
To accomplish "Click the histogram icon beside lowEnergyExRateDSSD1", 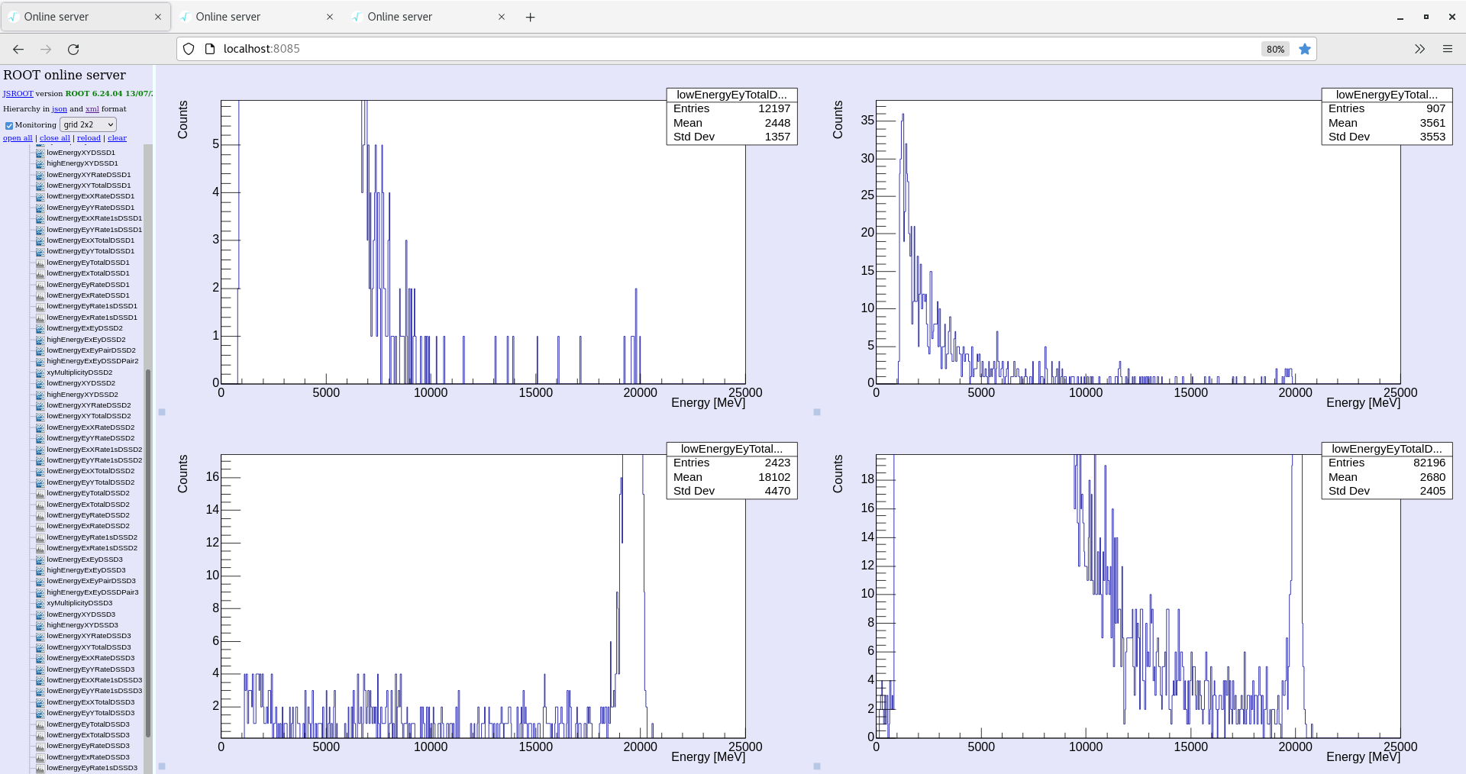I will (40, 295).
